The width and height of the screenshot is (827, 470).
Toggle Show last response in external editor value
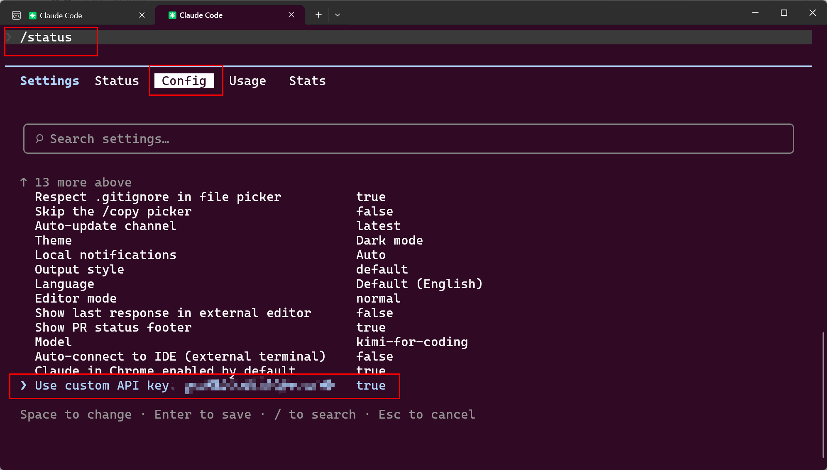pos(375,313)
